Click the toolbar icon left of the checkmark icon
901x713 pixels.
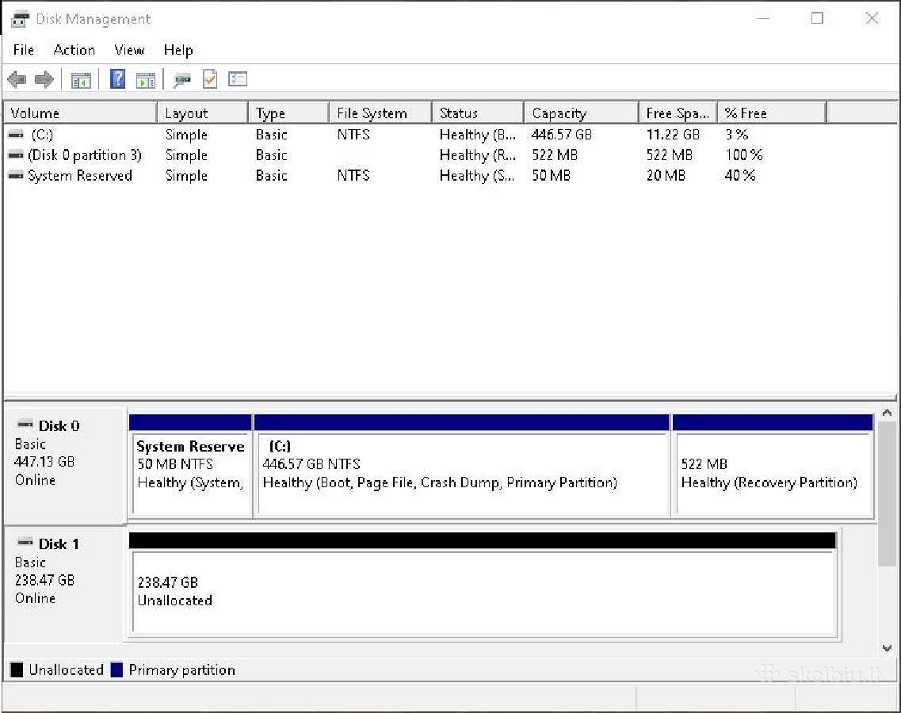182,80
